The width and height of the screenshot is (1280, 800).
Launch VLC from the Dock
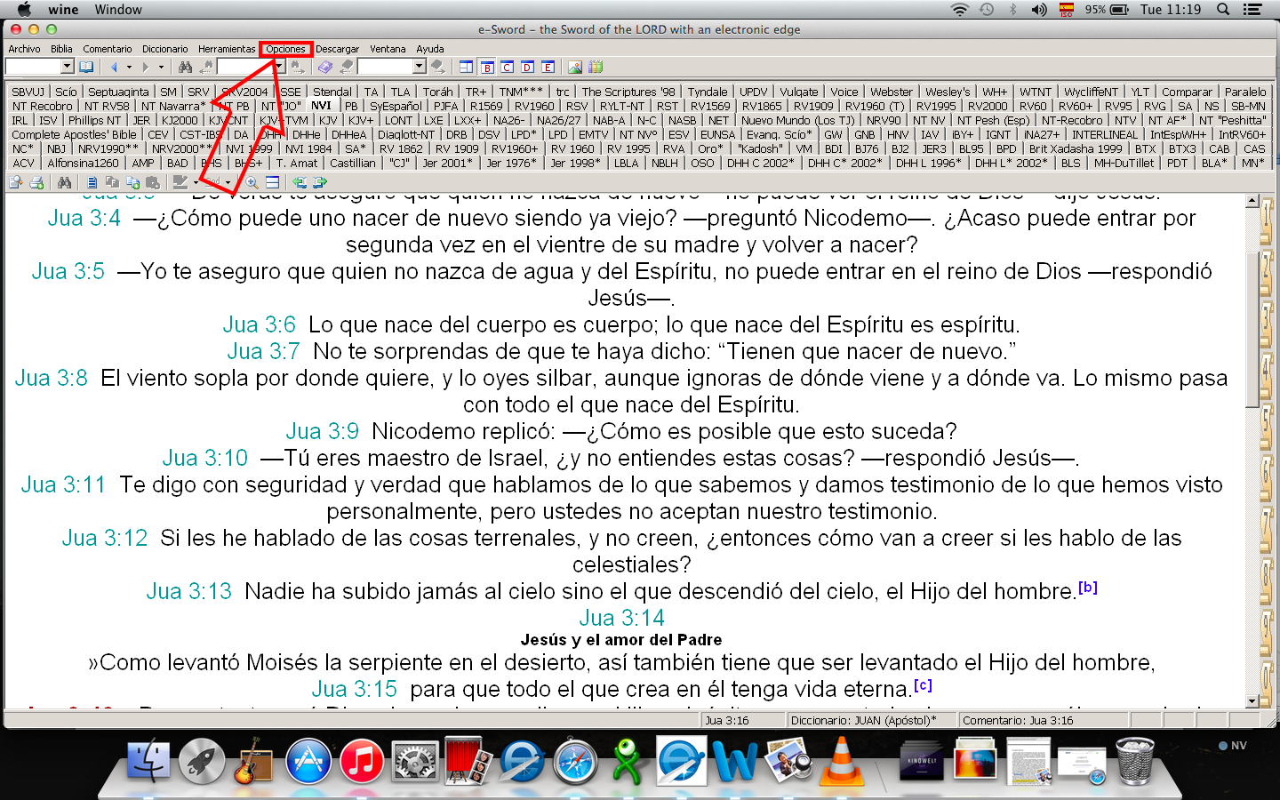840,761
